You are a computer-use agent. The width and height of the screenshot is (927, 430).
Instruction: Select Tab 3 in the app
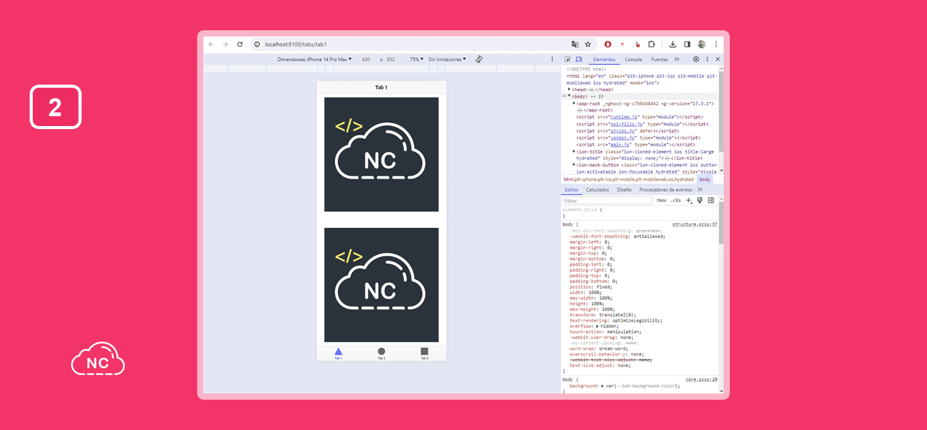(425, 353)
